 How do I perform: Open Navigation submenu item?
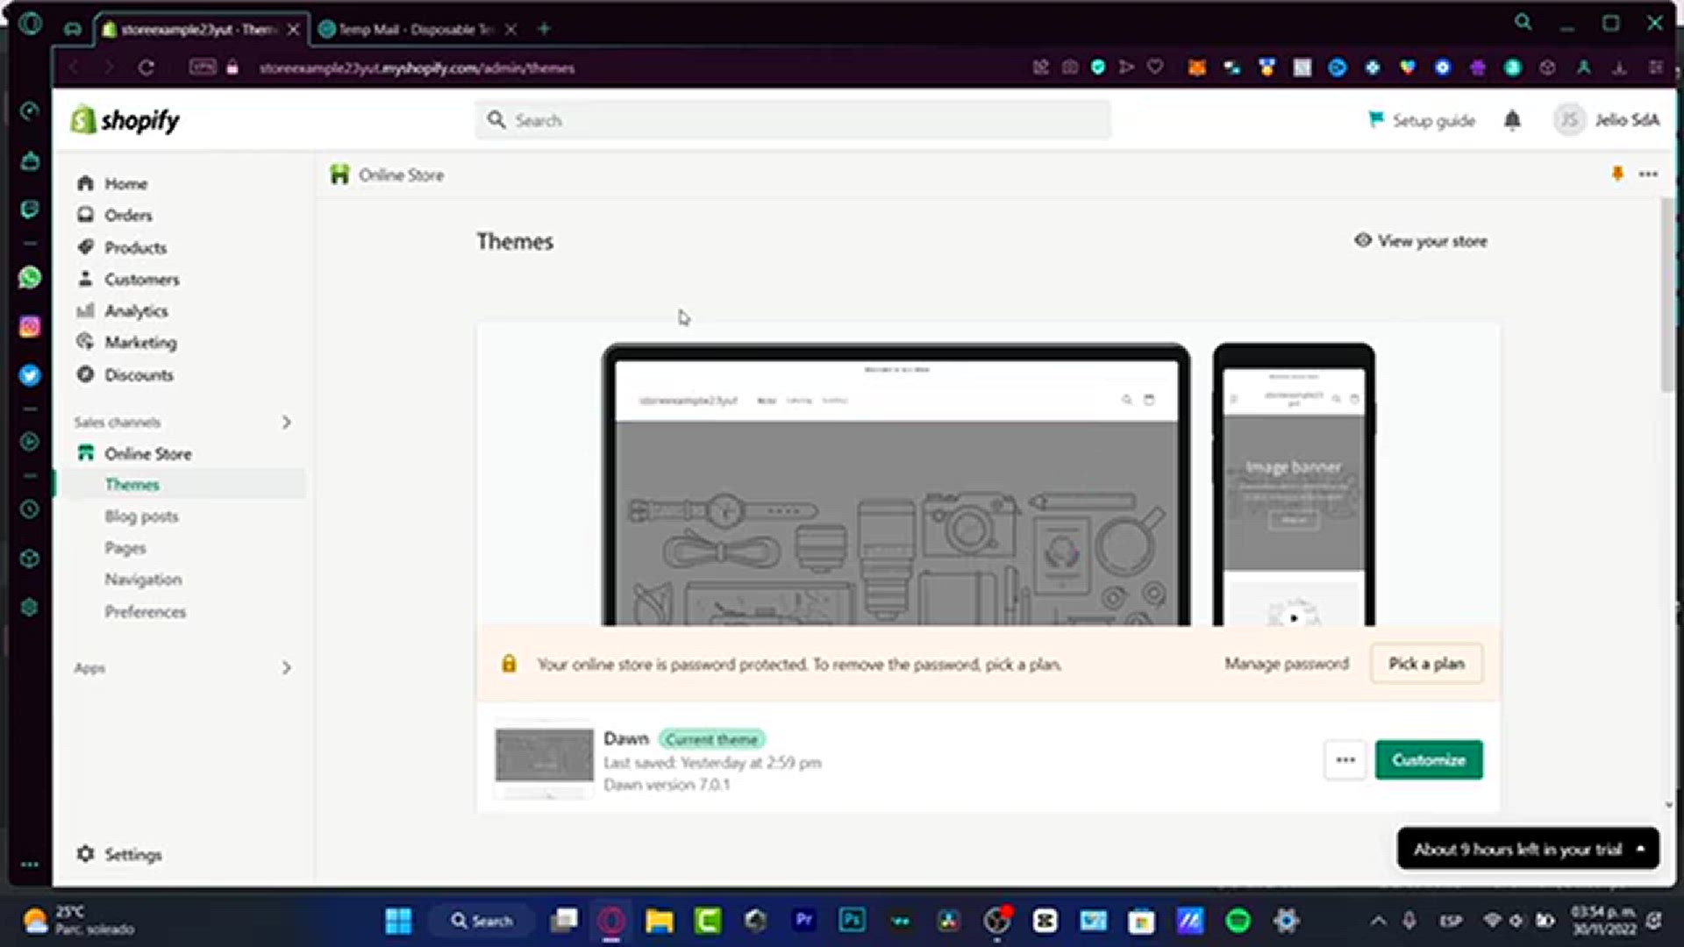tap(143, 580)
